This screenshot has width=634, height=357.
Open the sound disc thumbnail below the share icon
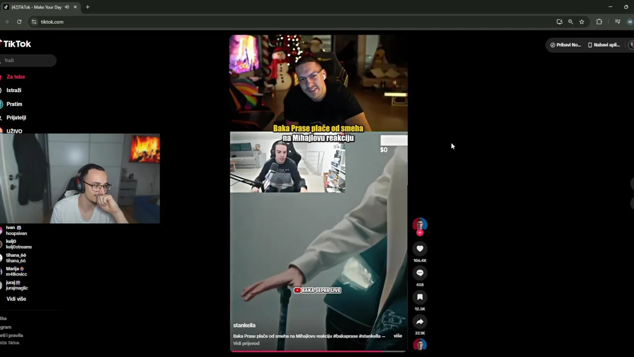click(420, 345)
